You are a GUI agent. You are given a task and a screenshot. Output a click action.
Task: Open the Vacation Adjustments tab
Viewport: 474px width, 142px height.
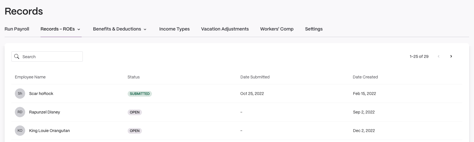coord(225,29)
